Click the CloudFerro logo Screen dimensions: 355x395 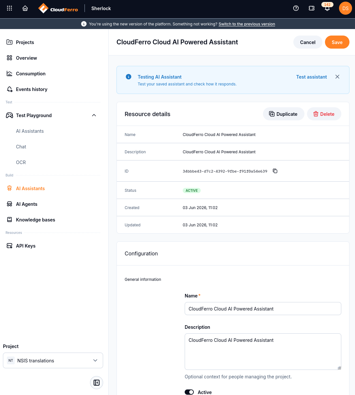coord(58,8)
